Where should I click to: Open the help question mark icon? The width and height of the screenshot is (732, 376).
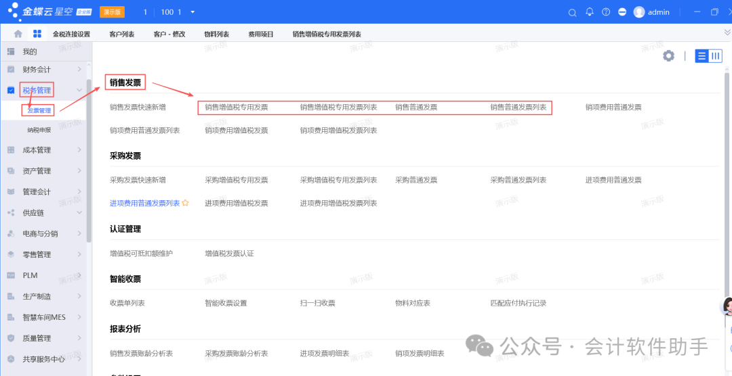(605, 12)
